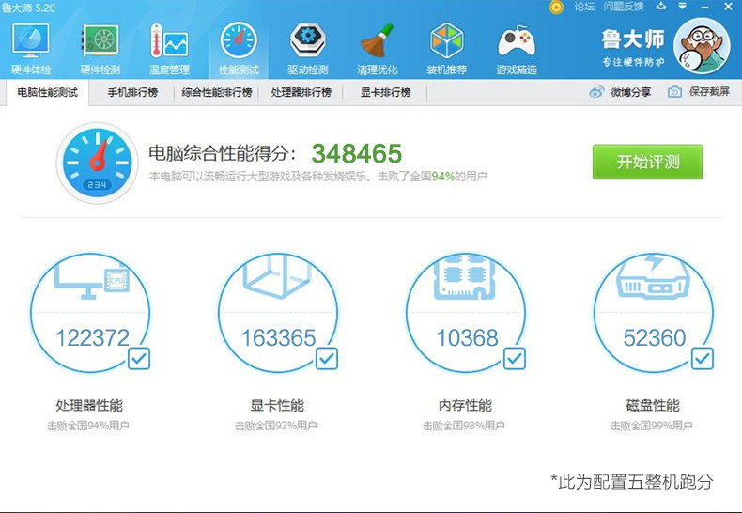This screenshot has height=513, width=742.
Task: Click the Weibo logo icon
Action: [x=596, y=92]
